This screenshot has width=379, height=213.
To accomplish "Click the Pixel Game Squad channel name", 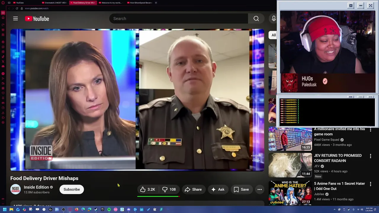I will pyautogui.click(x=327, y=140).
